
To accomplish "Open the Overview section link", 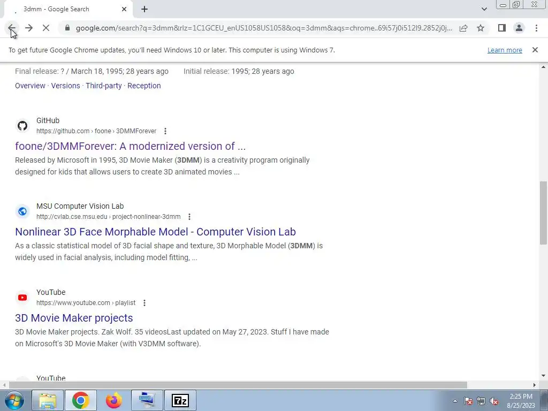I will click(x=30, y=86).
